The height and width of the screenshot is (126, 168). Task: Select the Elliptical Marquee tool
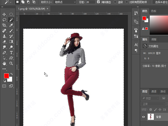(x=11, y=14)
